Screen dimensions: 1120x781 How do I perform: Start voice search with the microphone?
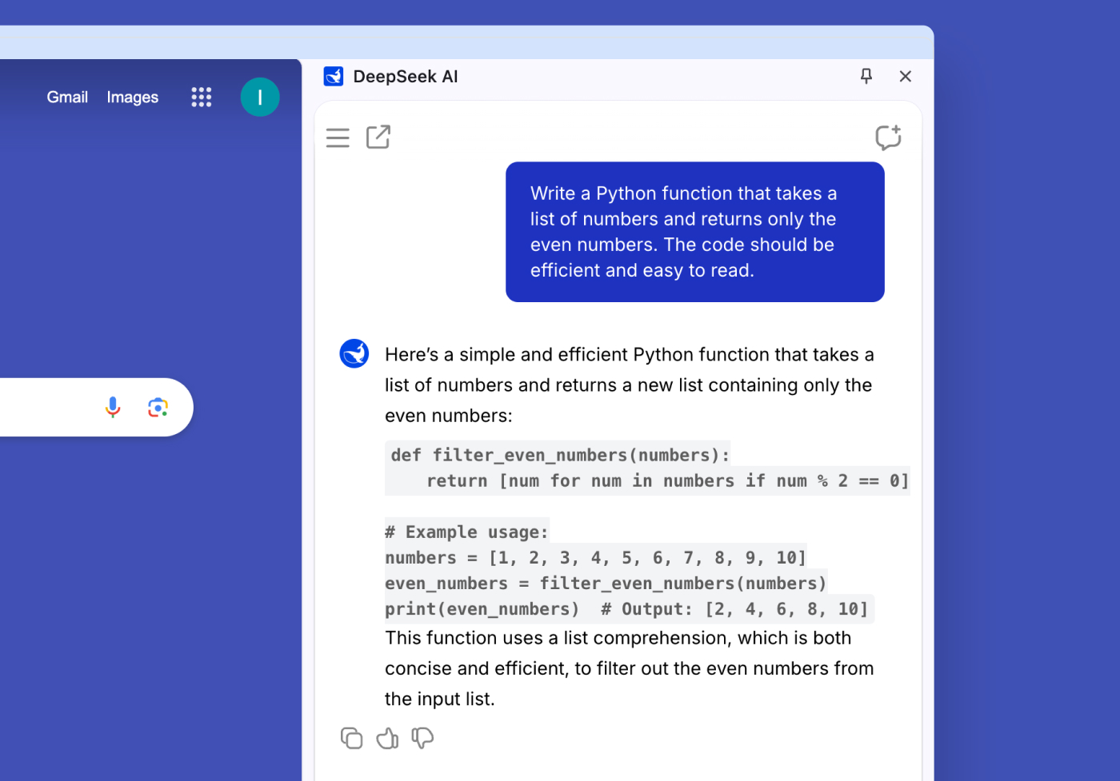coord(113,408)
